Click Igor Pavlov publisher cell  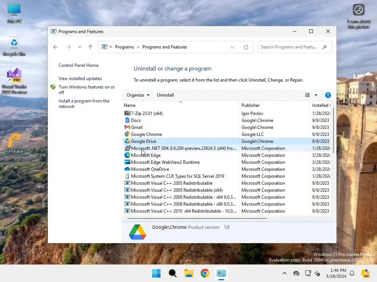(252, 113)
